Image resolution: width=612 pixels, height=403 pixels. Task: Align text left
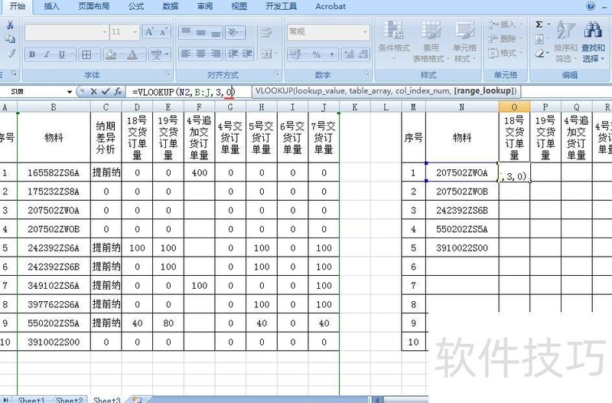point(186,54)
